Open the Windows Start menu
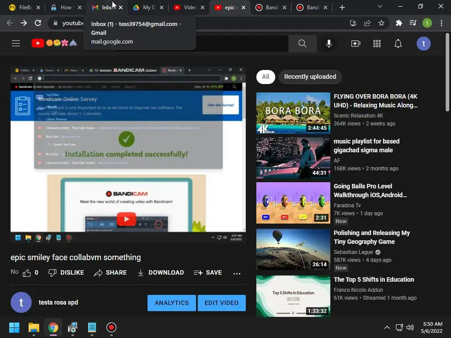The width and height of the screenshot is (451, 338). point(14,327)
